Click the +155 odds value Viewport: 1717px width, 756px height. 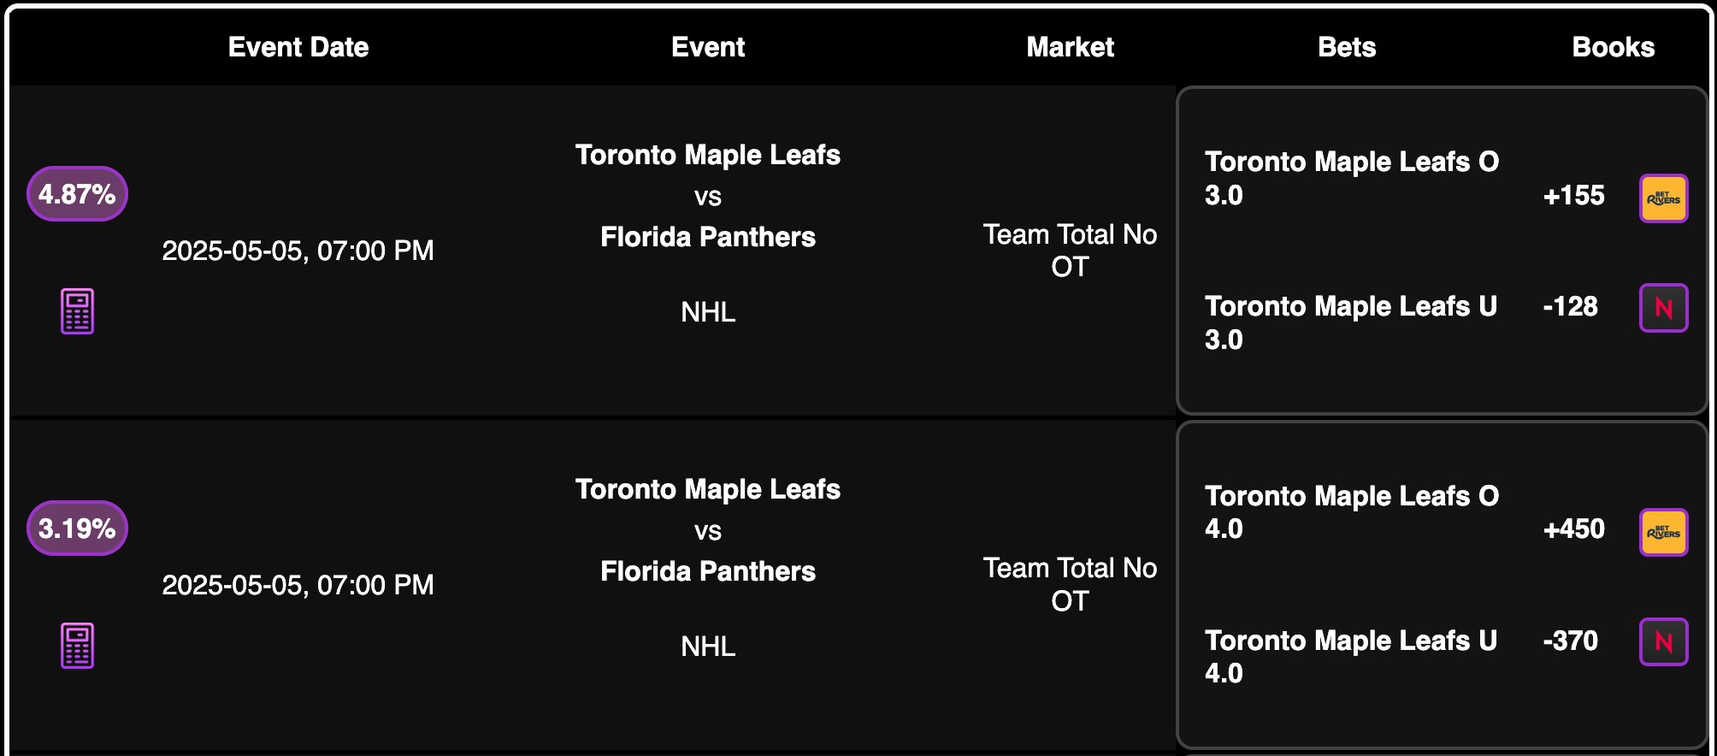pyautogui.click(x=1573, y=195)
